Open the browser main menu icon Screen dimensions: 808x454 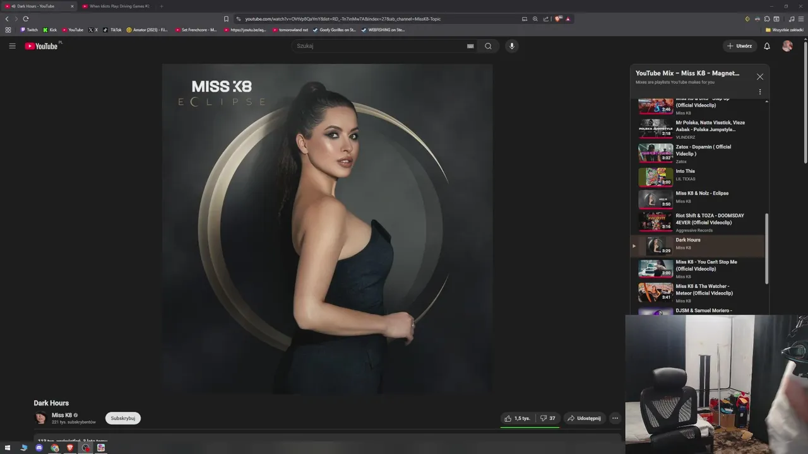[801, 19]
